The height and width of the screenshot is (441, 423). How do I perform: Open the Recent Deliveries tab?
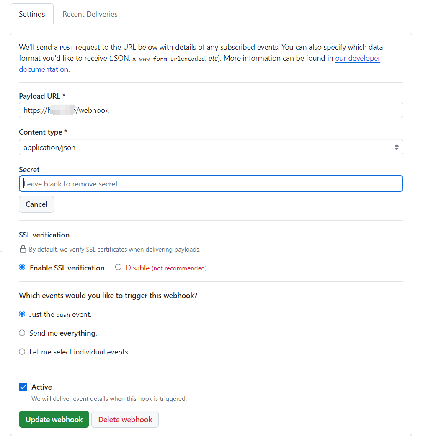pyautogui.click(x=90, y=14)
